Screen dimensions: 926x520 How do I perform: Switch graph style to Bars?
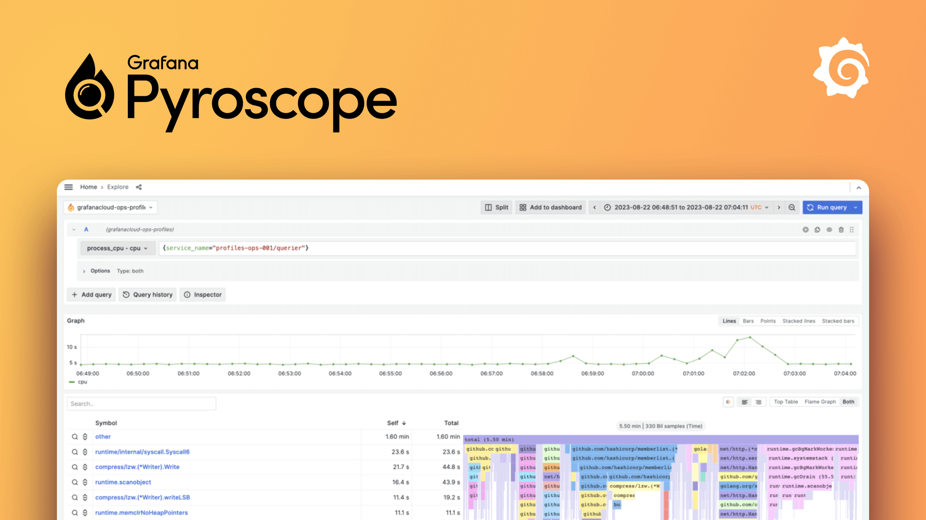coord(748,321)
